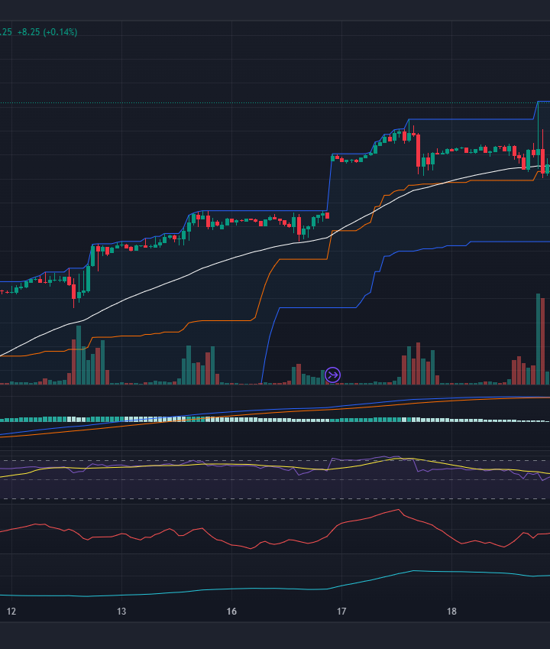
Task: Select date label 17 on the time axis
Action: tap(341, 612)
